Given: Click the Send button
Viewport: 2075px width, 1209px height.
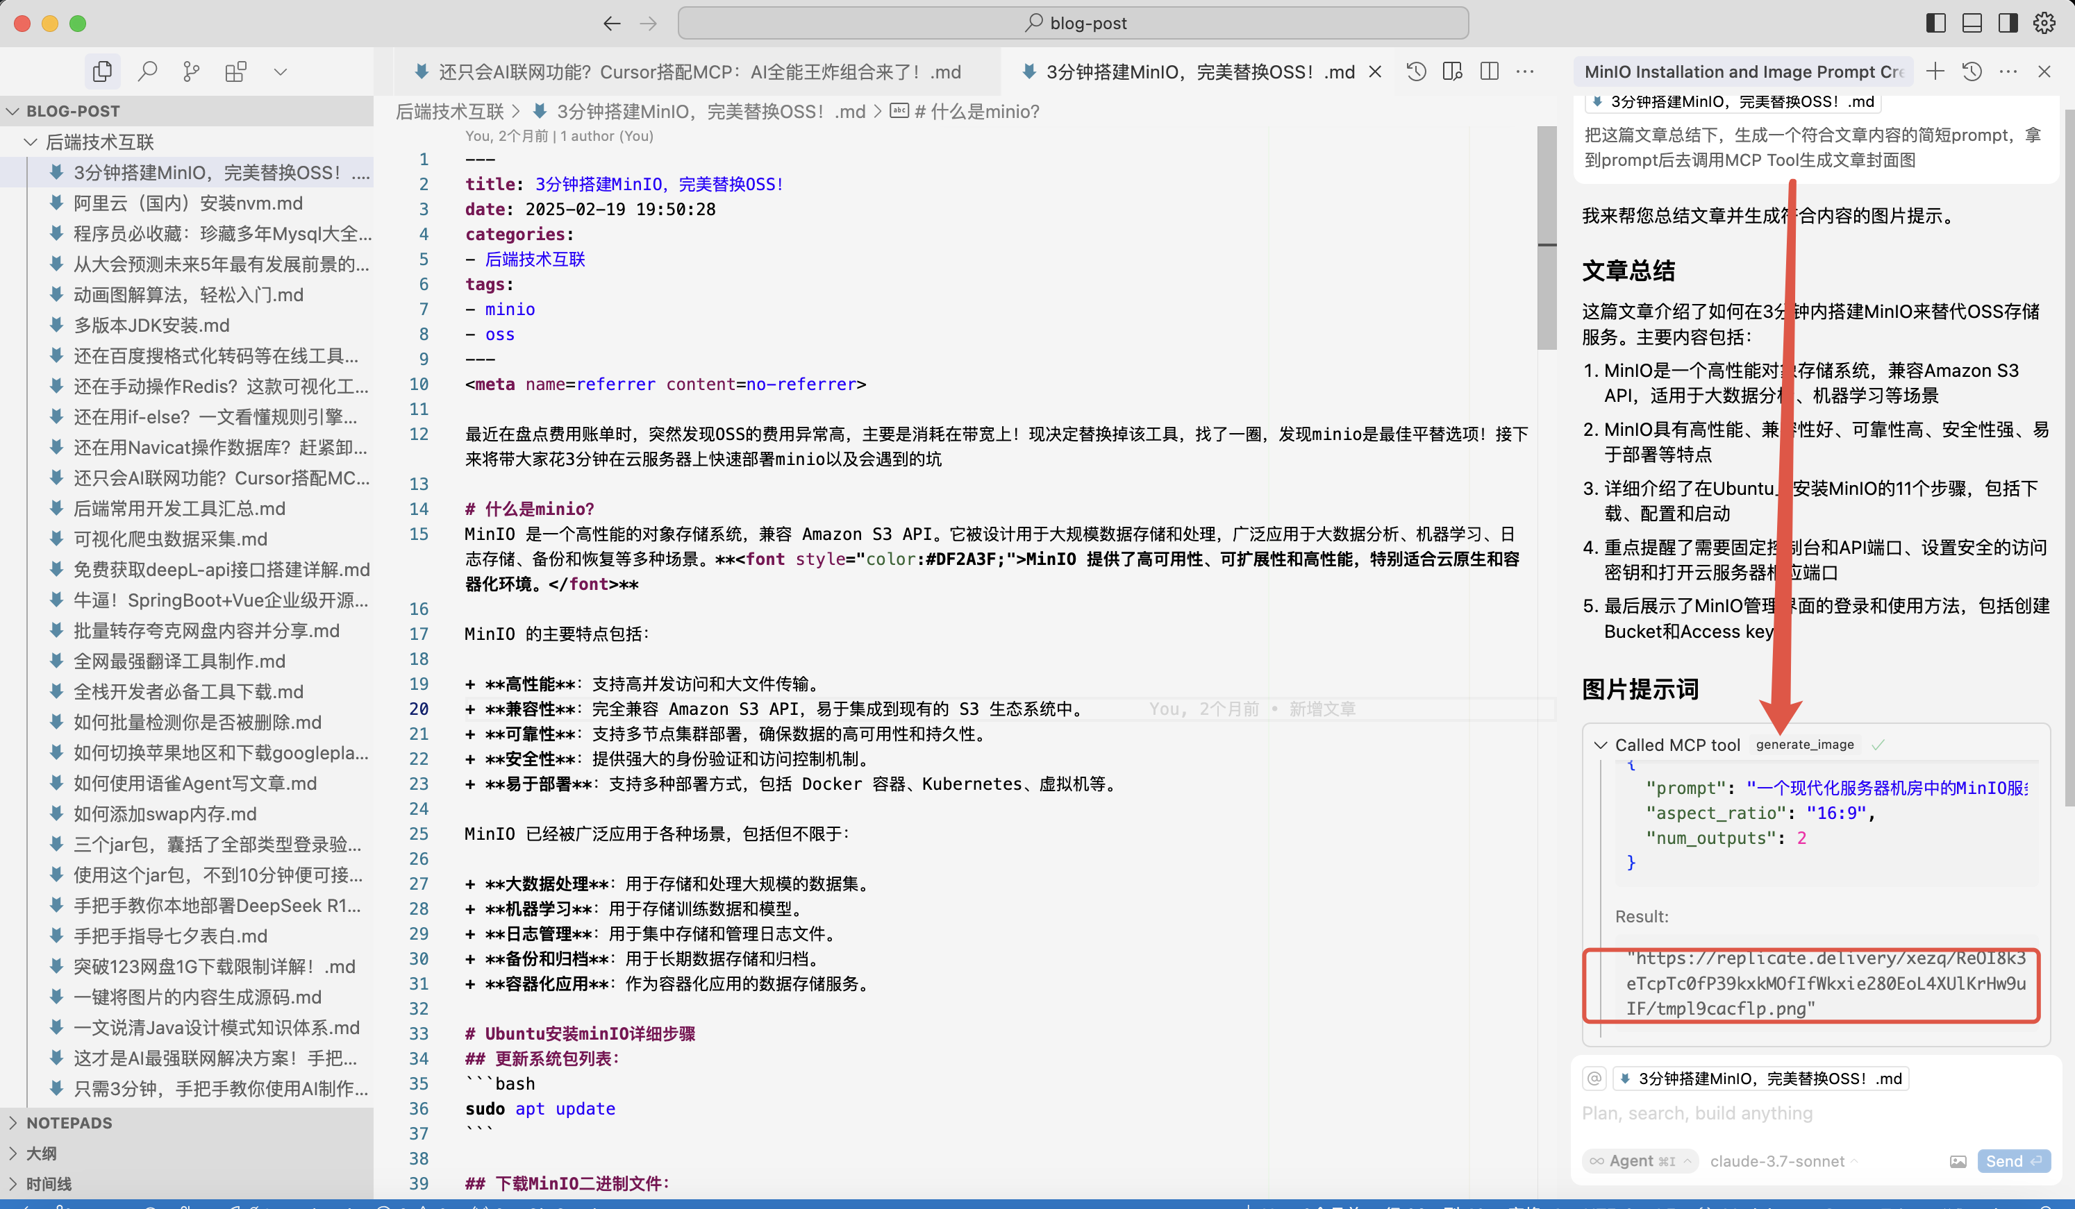Looking at the screenshot, I should [x=2012, y=1160].
